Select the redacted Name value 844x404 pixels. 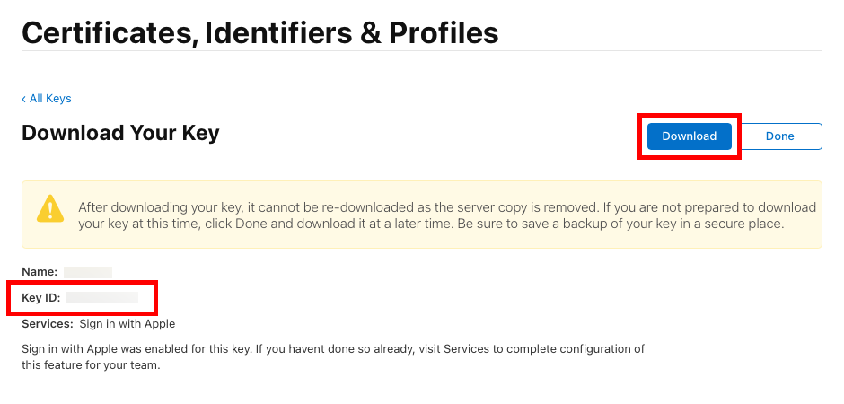click(x=87, y=271)
